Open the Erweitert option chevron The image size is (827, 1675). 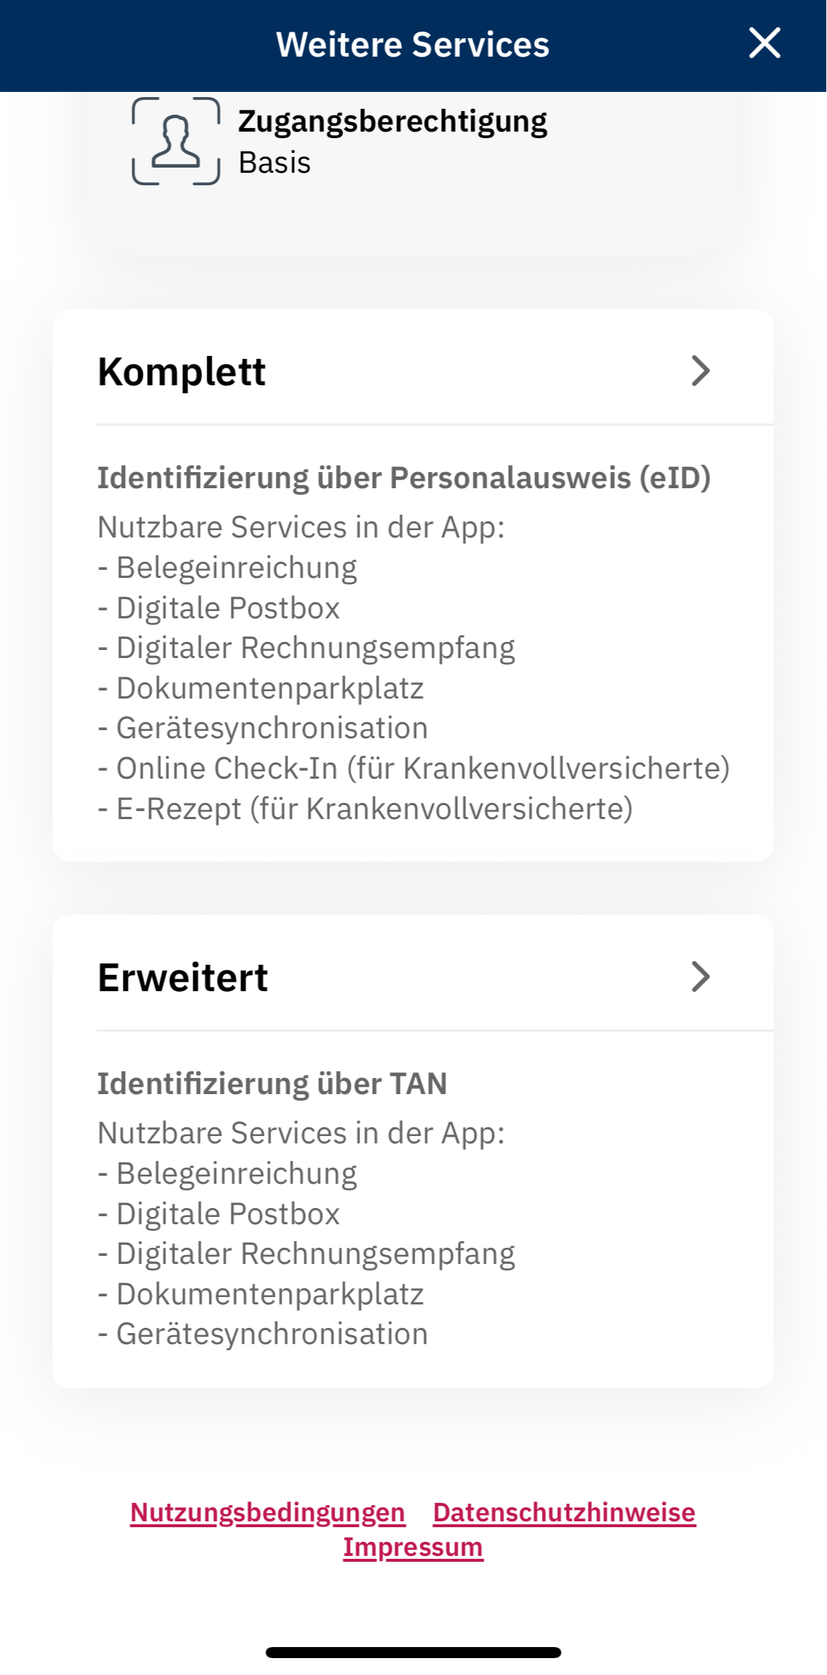(x=701, y=976)
